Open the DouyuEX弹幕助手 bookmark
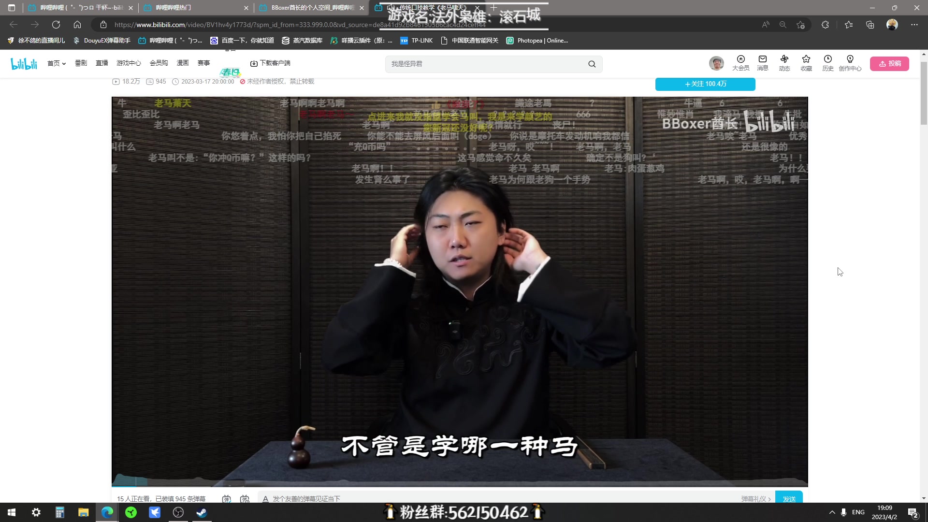The width and height of the screenshot is (928, 522). [102, 41]
